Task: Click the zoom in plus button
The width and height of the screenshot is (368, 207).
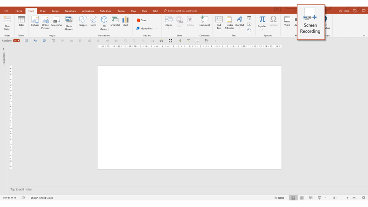Action: [347, 198]
